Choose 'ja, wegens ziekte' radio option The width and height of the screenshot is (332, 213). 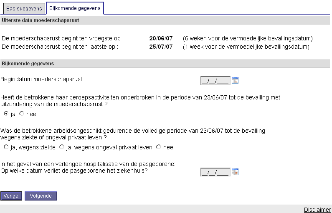[x=6, y=147]
